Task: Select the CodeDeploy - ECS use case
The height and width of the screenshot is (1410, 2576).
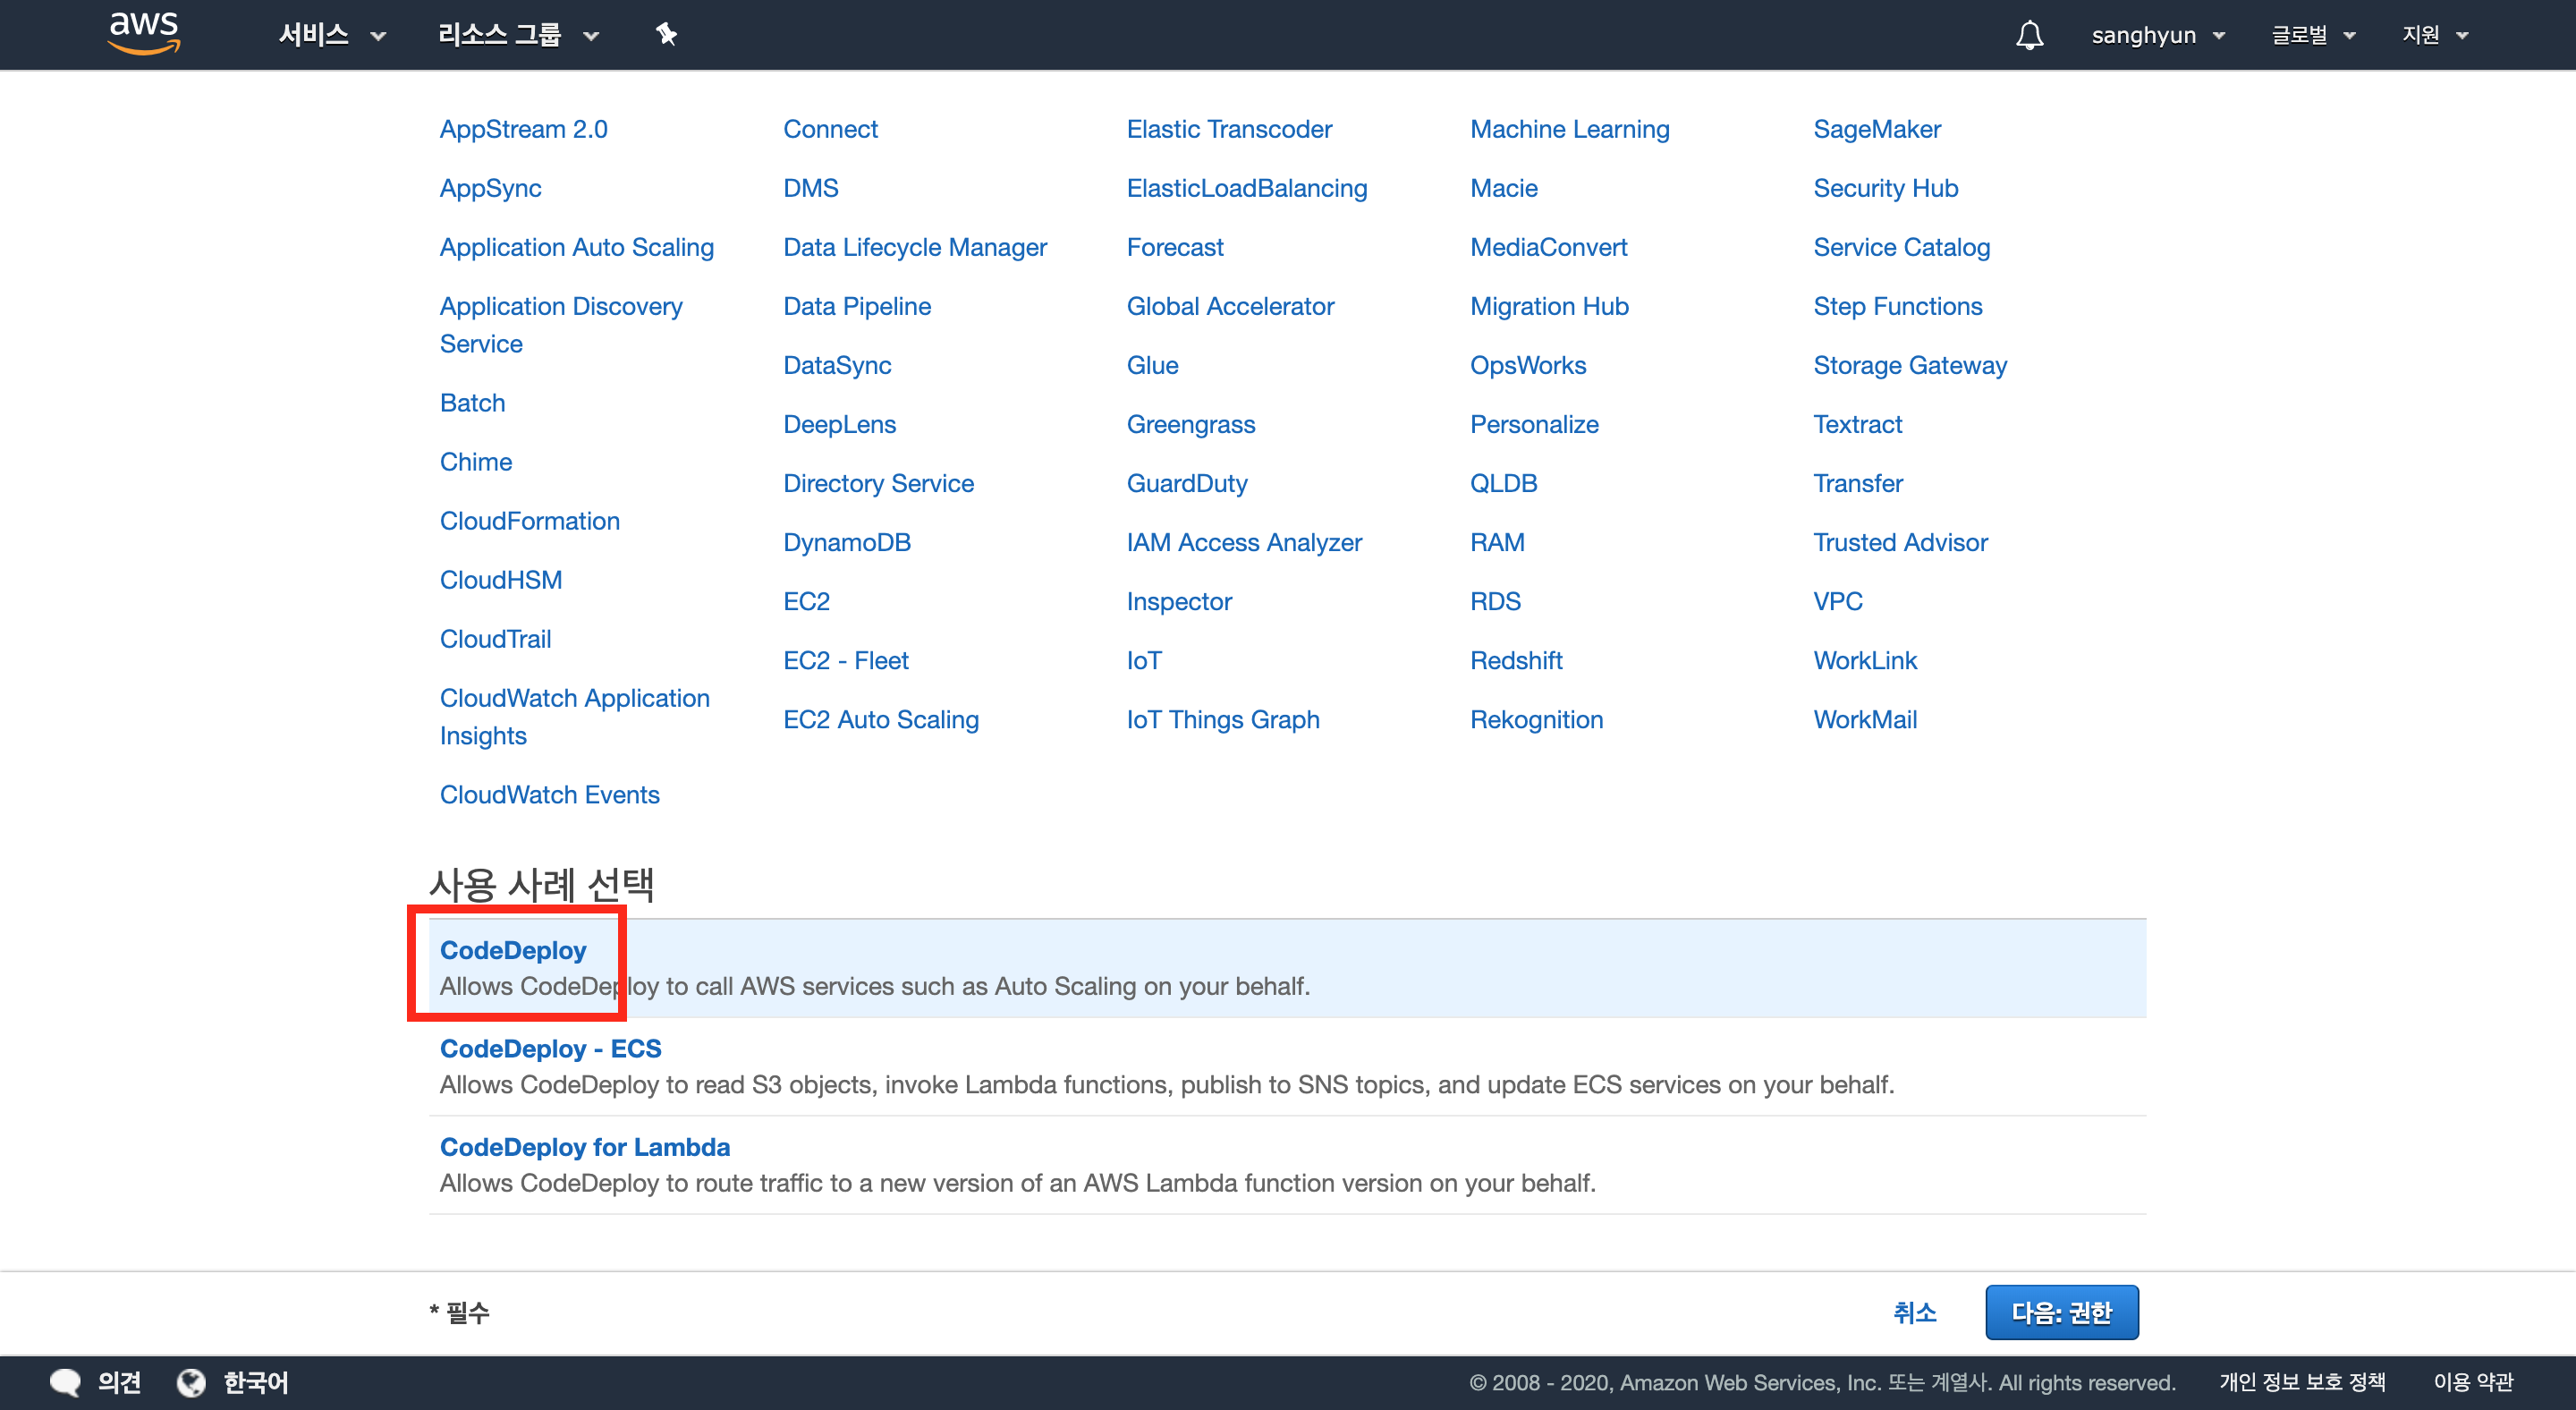Action: click(550, 1048)
